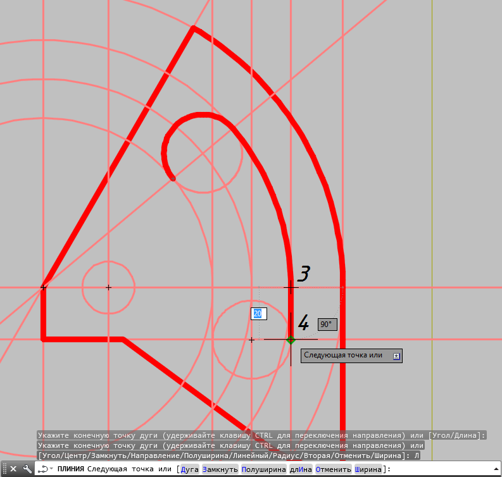Choose the Дуга option in command prompt
The image size is (502, 477).
pyautogui.click(x=189, y=469)
